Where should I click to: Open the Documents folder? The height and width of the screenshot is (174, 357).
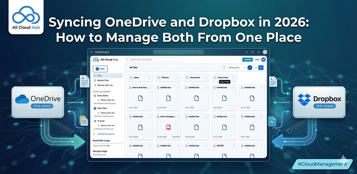[196, 77]
